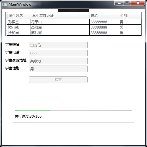Sort by 学生姓名 column header
Image resolution: width=147 pixels, height=147 pixels.
pyautogui.click(x=19, y=16)
